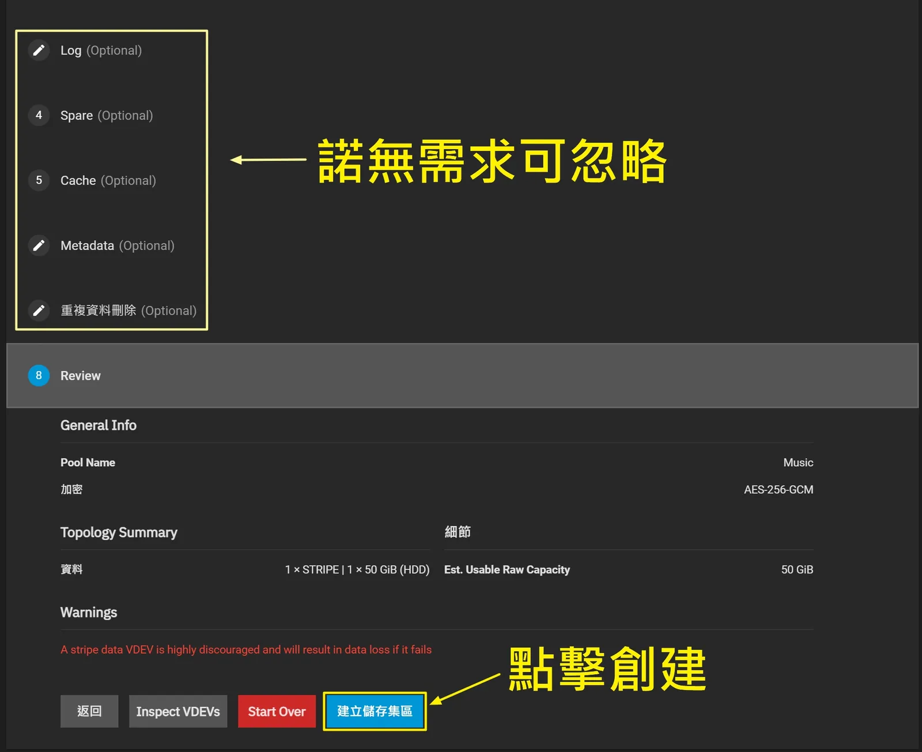Click the step 5 circle for Cache
Image resolution: width=922 pixels, height=752 pixels.
pos(39,180)
